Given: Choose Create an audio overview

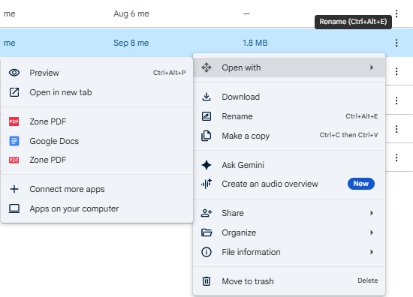Looking at the screenshot, I should [289, 184].
